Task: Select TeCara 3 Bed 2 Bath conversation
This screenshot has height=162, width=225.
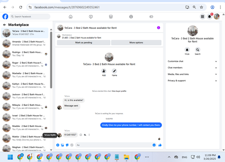Action: (x=25, y=33)
